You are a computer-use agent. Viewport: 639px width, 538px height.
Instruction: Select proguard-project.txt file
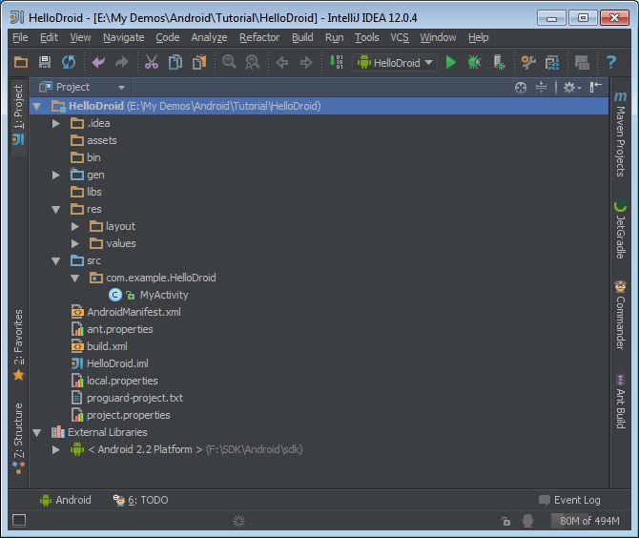point(134,398)
